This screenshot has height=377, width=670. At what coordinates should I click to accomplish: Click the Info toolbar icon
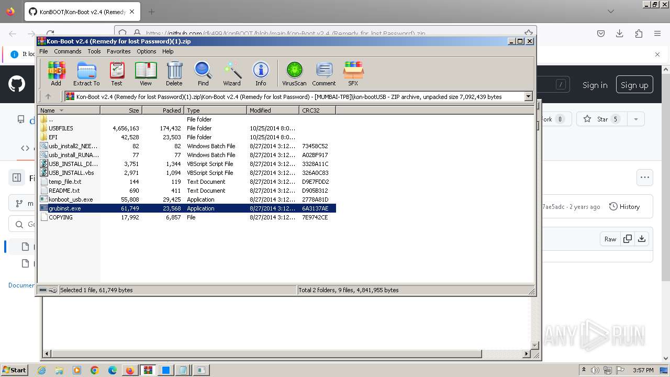261,73
